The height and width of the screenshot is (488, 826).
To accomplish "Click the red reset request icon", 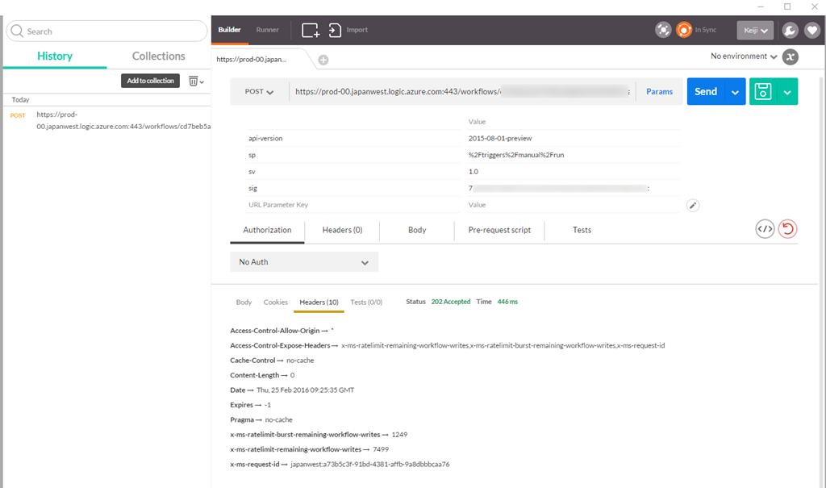I will pos(787,229).
